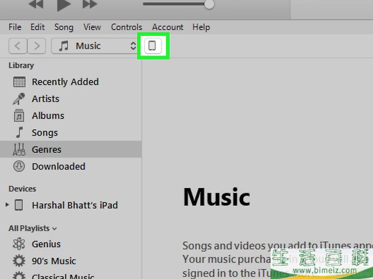Select the Genres library row
373x279 pixels.
click(x=71, y=149)
